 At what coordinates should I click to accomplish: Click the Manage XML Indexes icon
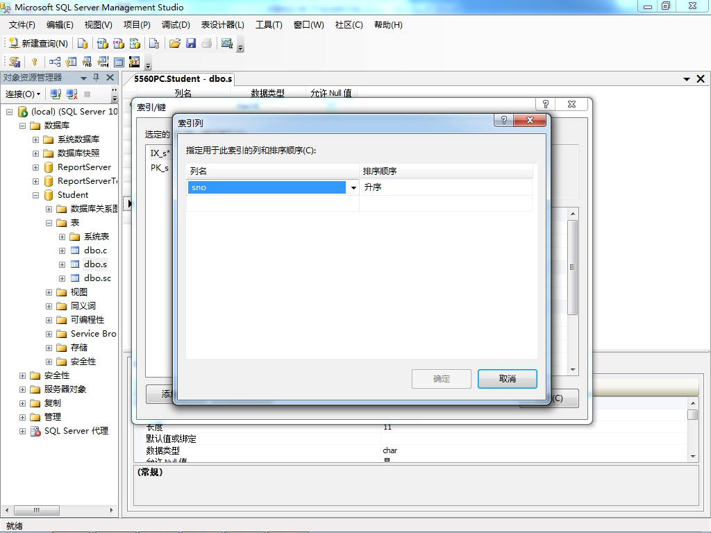(103, 62)
